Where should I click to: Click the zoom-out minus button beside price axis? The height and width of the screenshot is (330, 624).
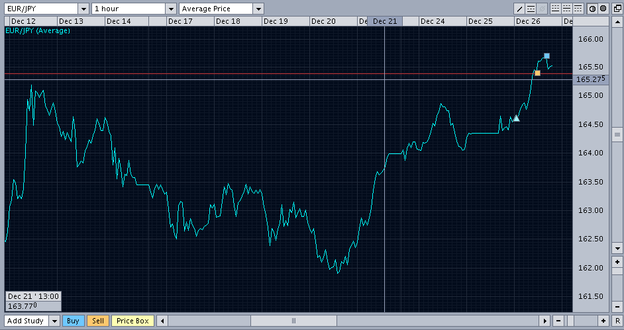click(x=617, y=307)
